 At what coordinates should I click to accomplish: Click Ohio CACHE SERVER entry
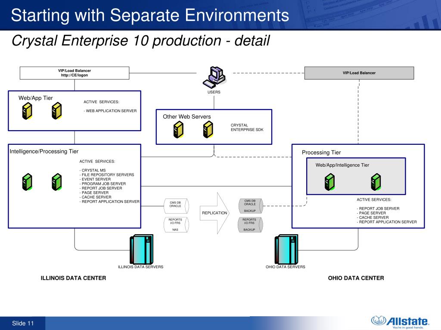click(x=373, y=217)
